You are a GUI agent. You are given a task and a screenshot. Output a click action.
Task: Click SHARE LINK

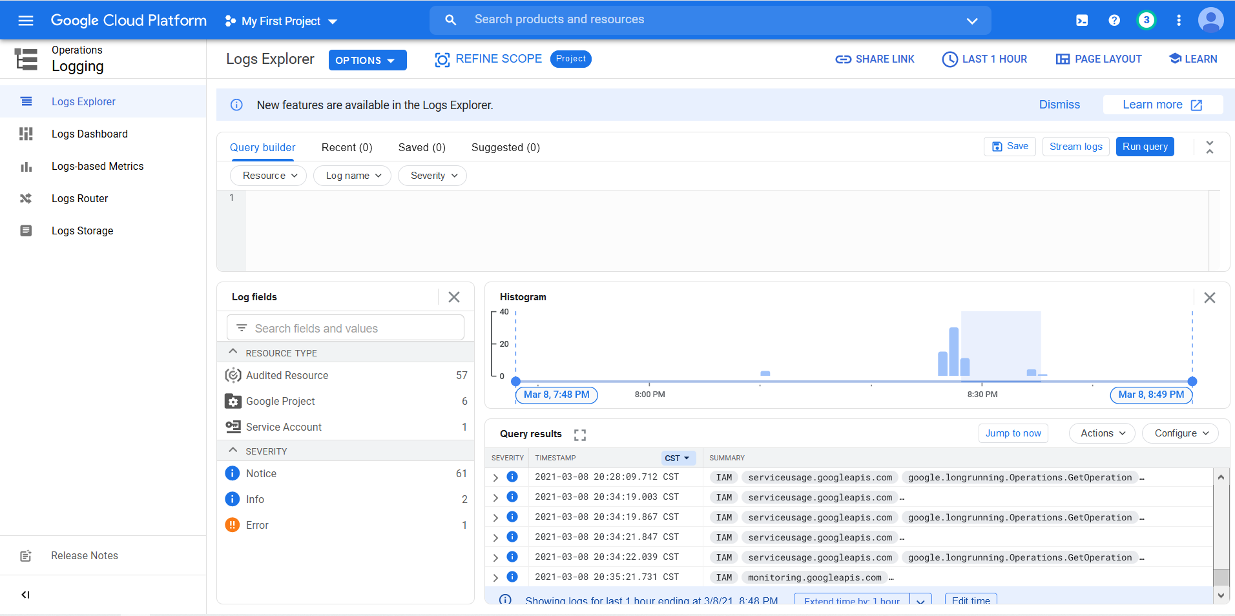point(875,59)
